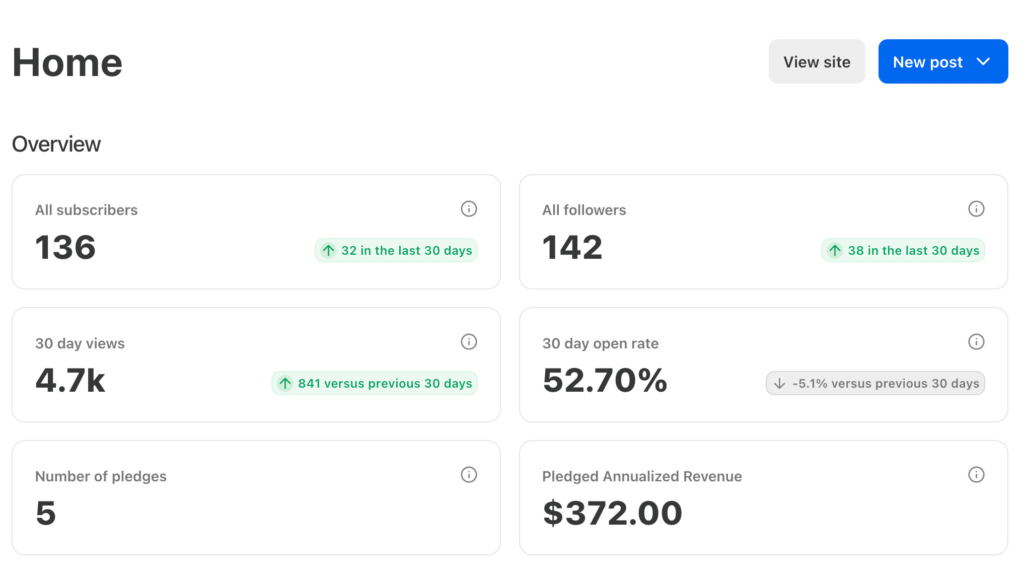Click the New post button label
Image resolution: width=1026 pixels, height=578 pixels.
(x=927, y=62)
